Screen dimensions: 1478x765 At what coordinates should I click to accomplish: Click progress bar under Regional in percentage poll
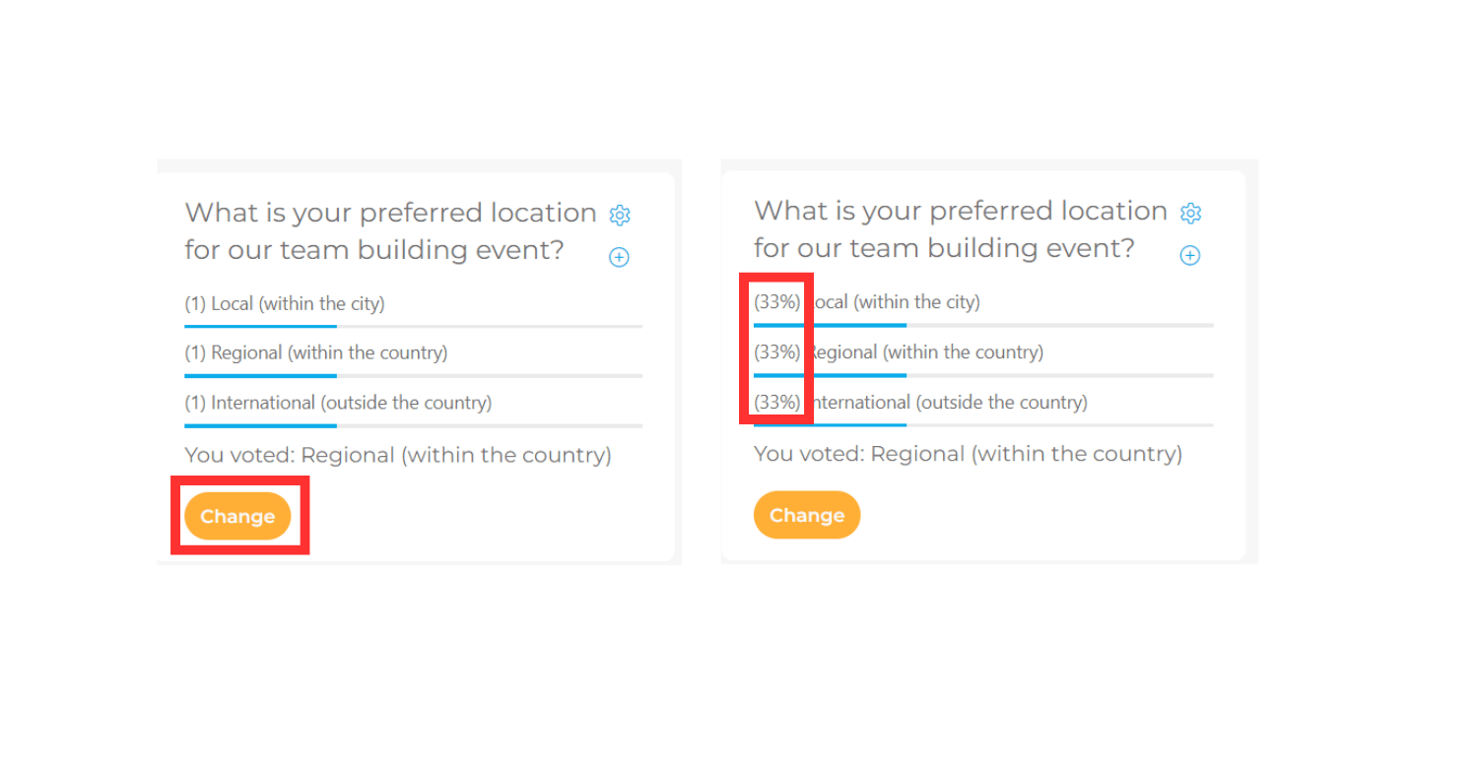coord(982,375)
